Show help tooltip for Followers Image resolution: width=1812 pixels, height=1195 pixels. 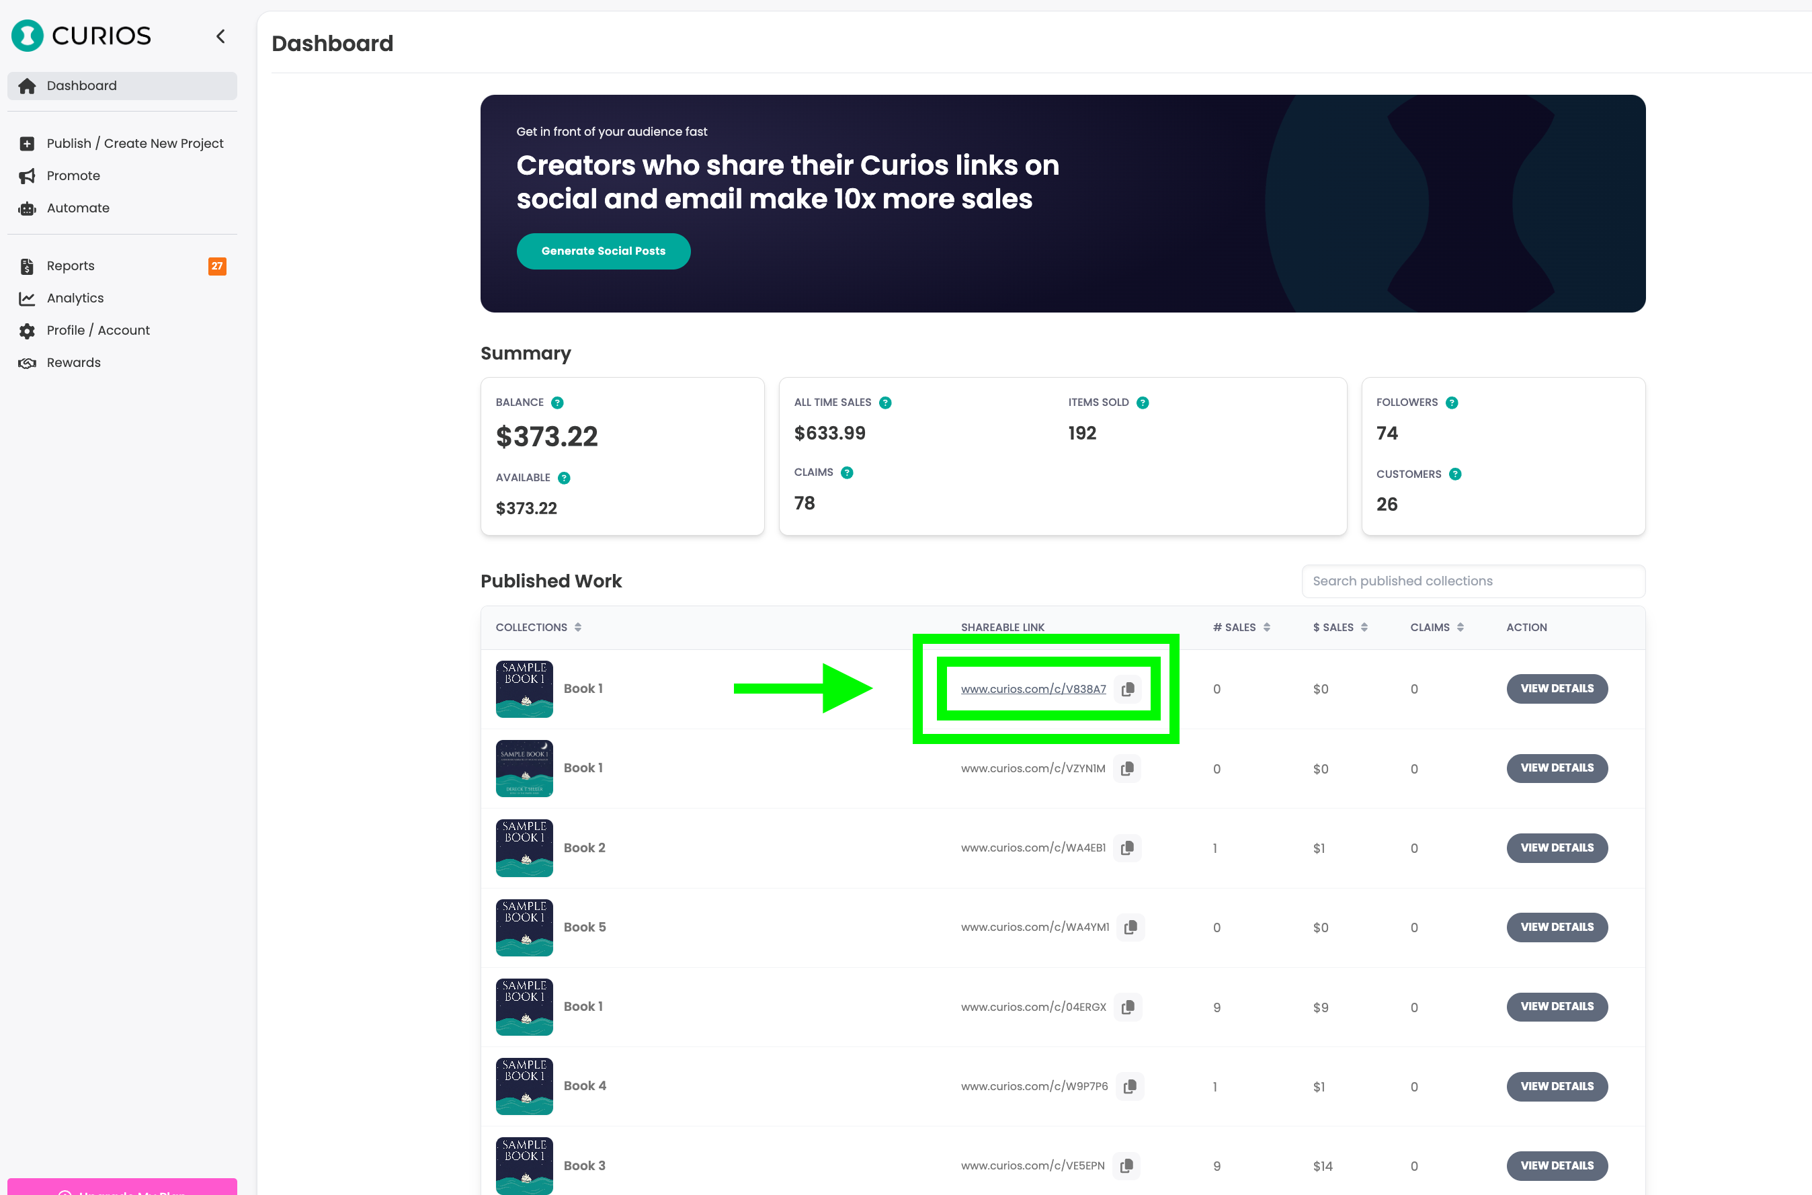pyautogui.click(x=1452, y=403)
